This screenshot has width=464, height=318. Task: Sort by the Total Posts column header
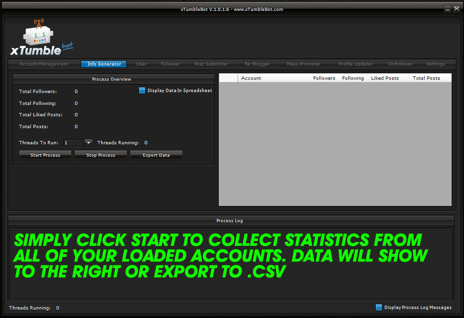click(431, 78)
